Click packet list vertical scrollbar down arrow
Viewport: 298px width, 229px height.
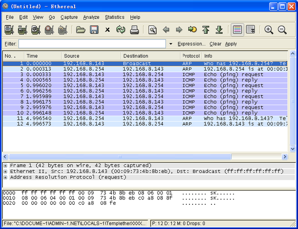pos(292,149)
